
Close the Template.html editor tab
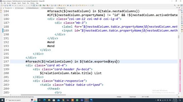click(x=13, y=8)
